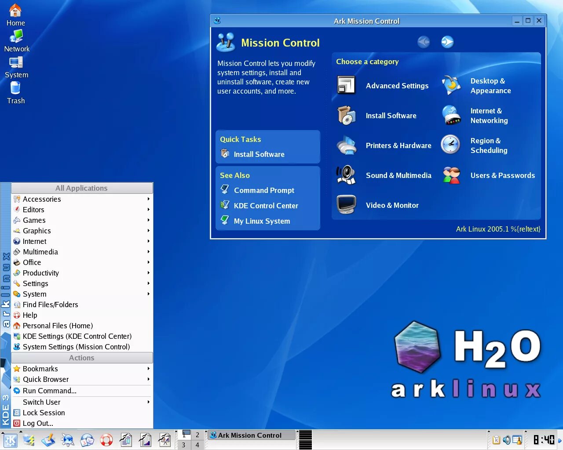Switch to virtual desktop 4 in pager
563x450 pixels.
[197, 445]
